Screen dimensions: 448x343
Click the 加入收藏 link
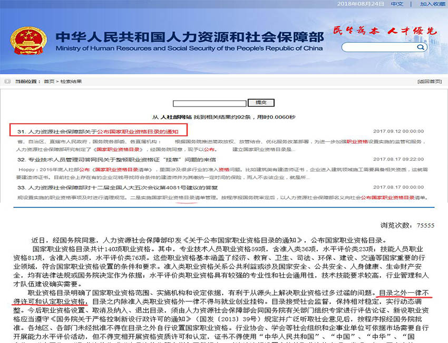point(432,4)
